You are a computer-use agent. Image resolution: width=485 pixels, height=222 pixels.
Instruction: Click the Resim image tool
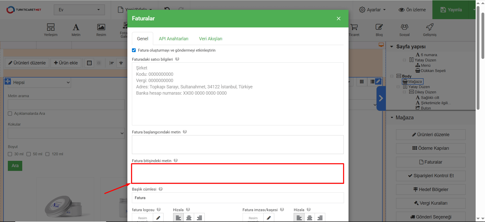pyautogui.click(x=101, y=30)
